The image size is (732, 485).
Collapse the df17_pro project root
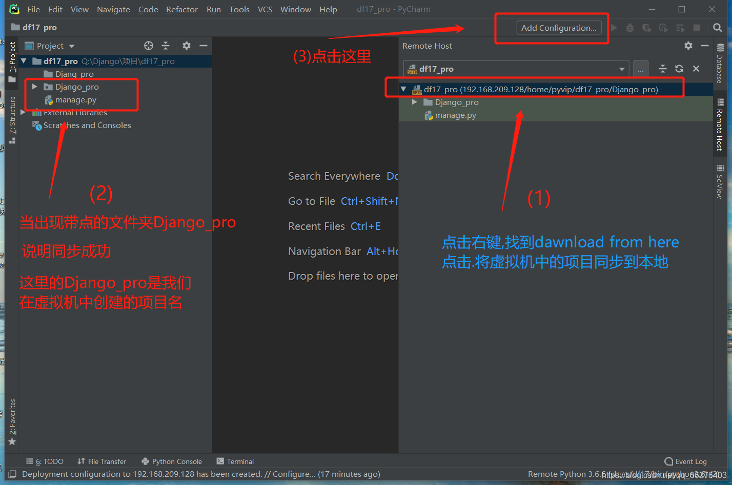coord(24,61)
